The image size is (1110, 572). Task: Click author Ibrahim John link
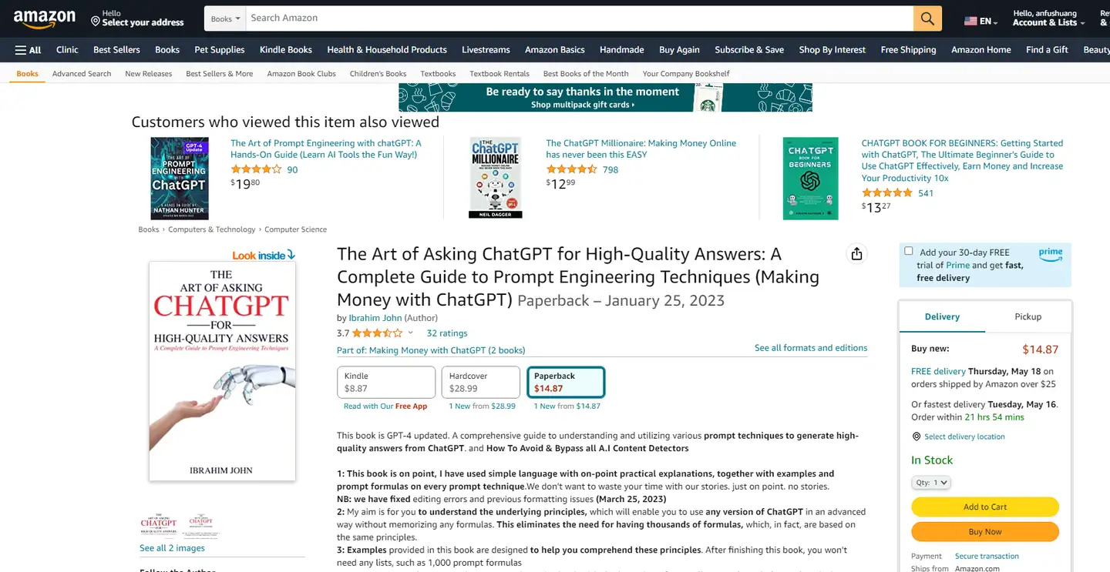pyautogui.click(x=375, y=318)
